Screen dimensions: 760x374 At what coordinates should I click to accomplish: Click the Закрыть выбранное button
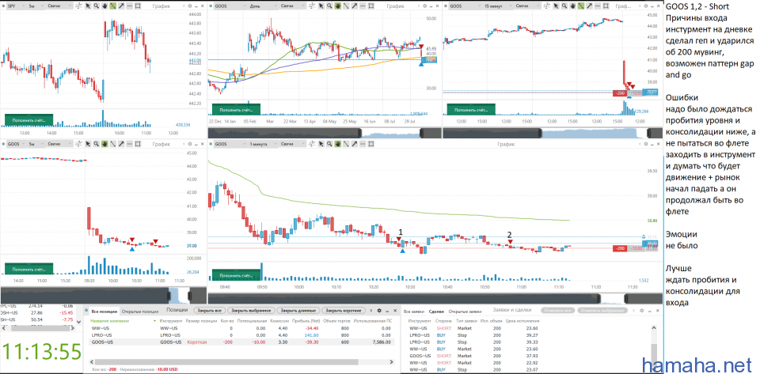(251, 310)
